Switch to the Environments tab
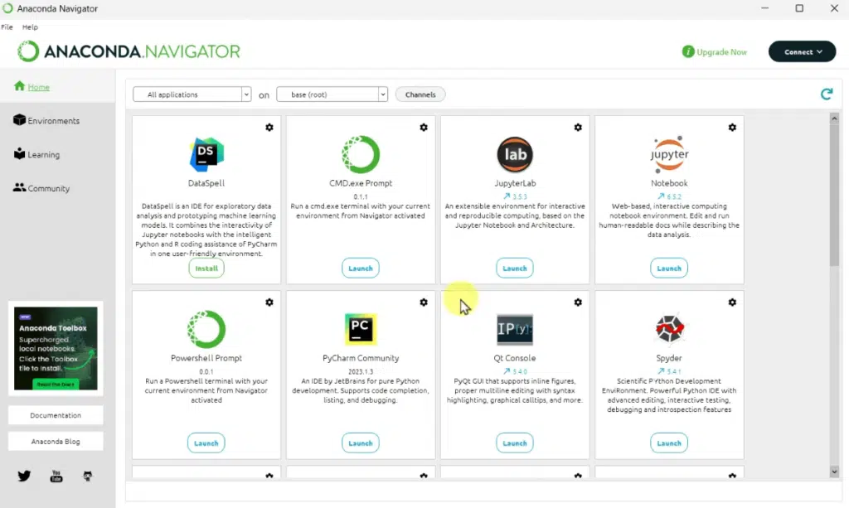This screenshot has height=508, width=849. click(x=53, y=121)
